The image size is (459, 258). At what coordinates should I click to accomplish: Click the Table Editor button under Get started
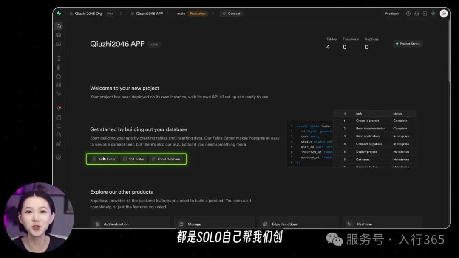105,159
